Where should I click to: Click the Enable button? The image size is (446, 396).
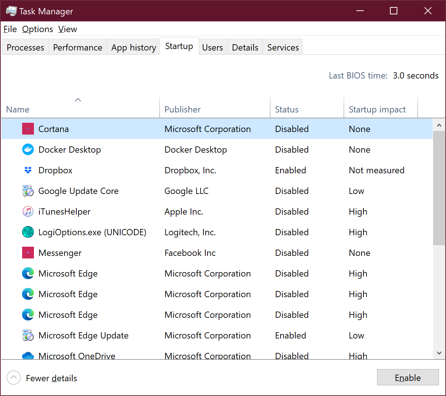(x=408, y=377)
